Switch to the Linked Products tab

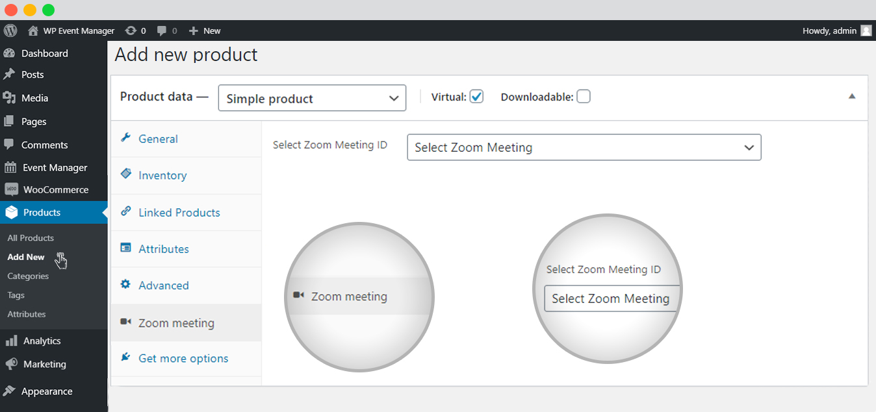tap(186, 212)
